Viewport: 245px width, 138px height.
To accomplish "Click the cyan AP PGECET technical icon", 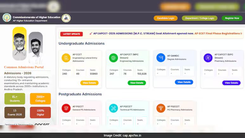I will tap(113, 108).
